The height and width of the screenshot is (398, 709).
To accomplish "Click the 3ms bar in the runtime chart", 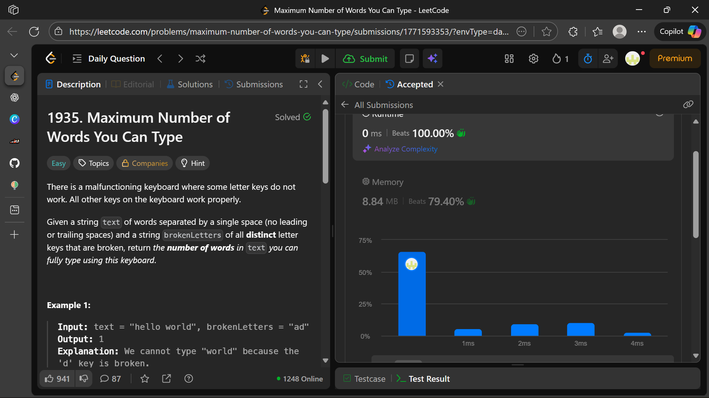I will (580, 329).
